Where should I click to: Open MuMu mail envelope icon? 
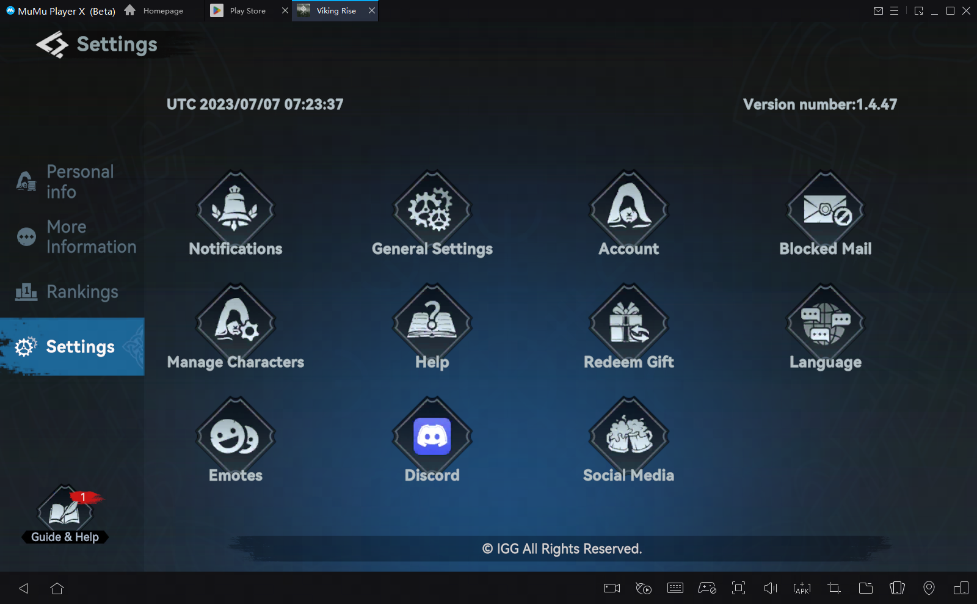[879, 11]
